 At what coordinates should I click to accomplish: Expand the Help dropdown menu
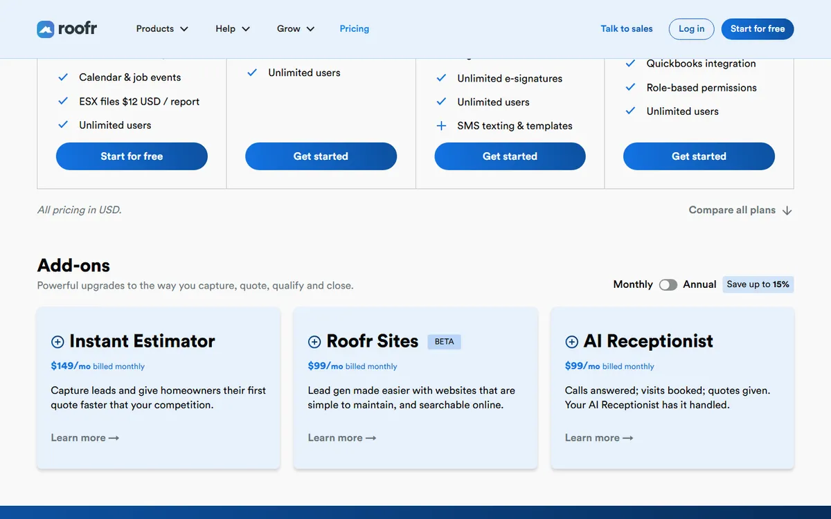[233, 28]
